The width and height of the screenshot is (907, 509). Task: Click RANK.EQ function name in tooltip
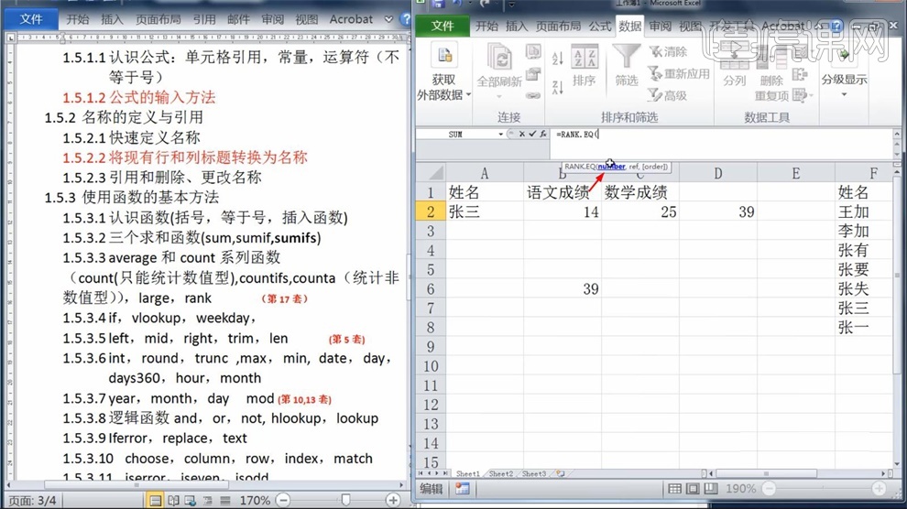click(x=580, y=167)
